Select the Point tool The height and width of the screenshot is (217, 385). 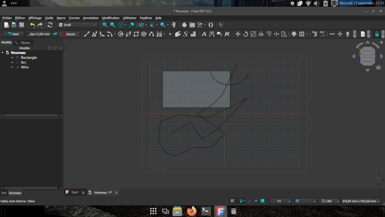click(x=170, y=34)
